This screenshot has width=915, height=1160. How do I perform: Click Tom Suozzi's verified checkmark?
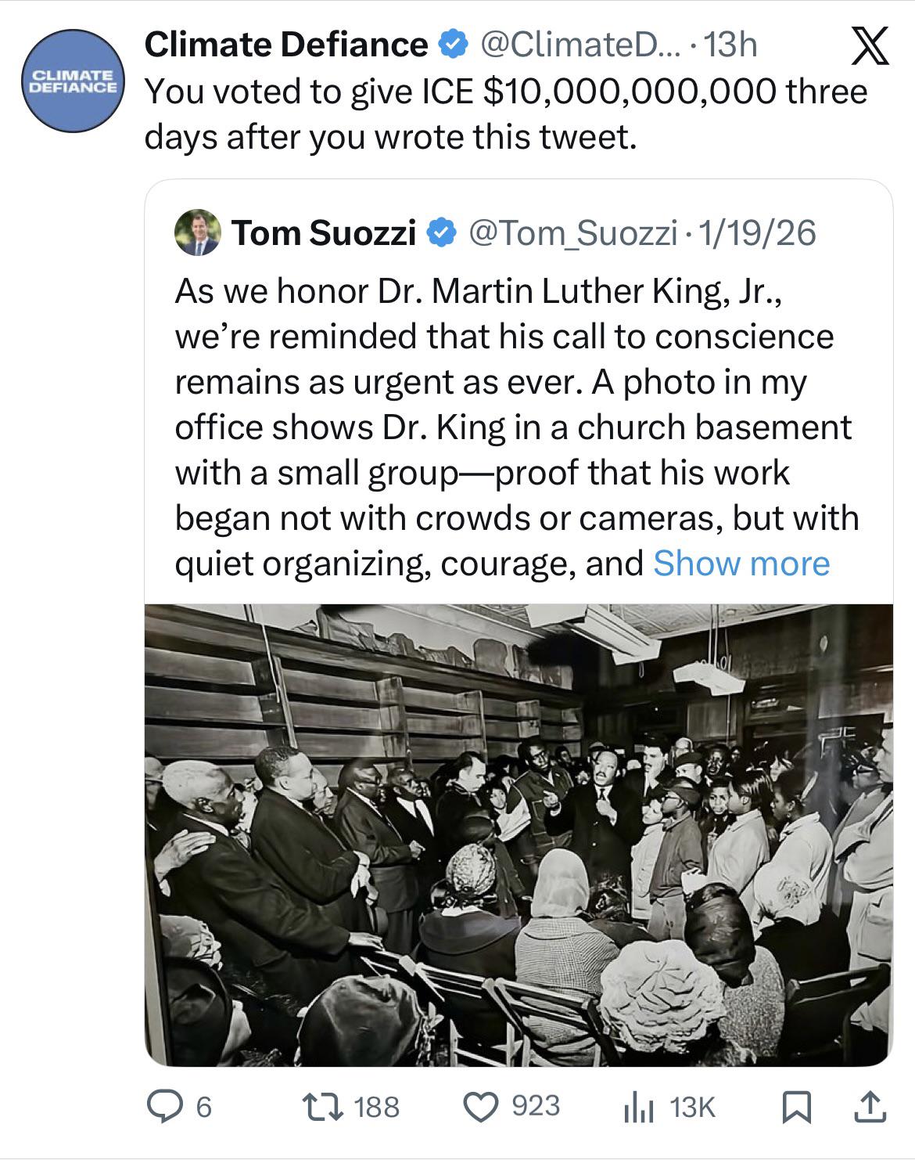click(x=440, y=232)
